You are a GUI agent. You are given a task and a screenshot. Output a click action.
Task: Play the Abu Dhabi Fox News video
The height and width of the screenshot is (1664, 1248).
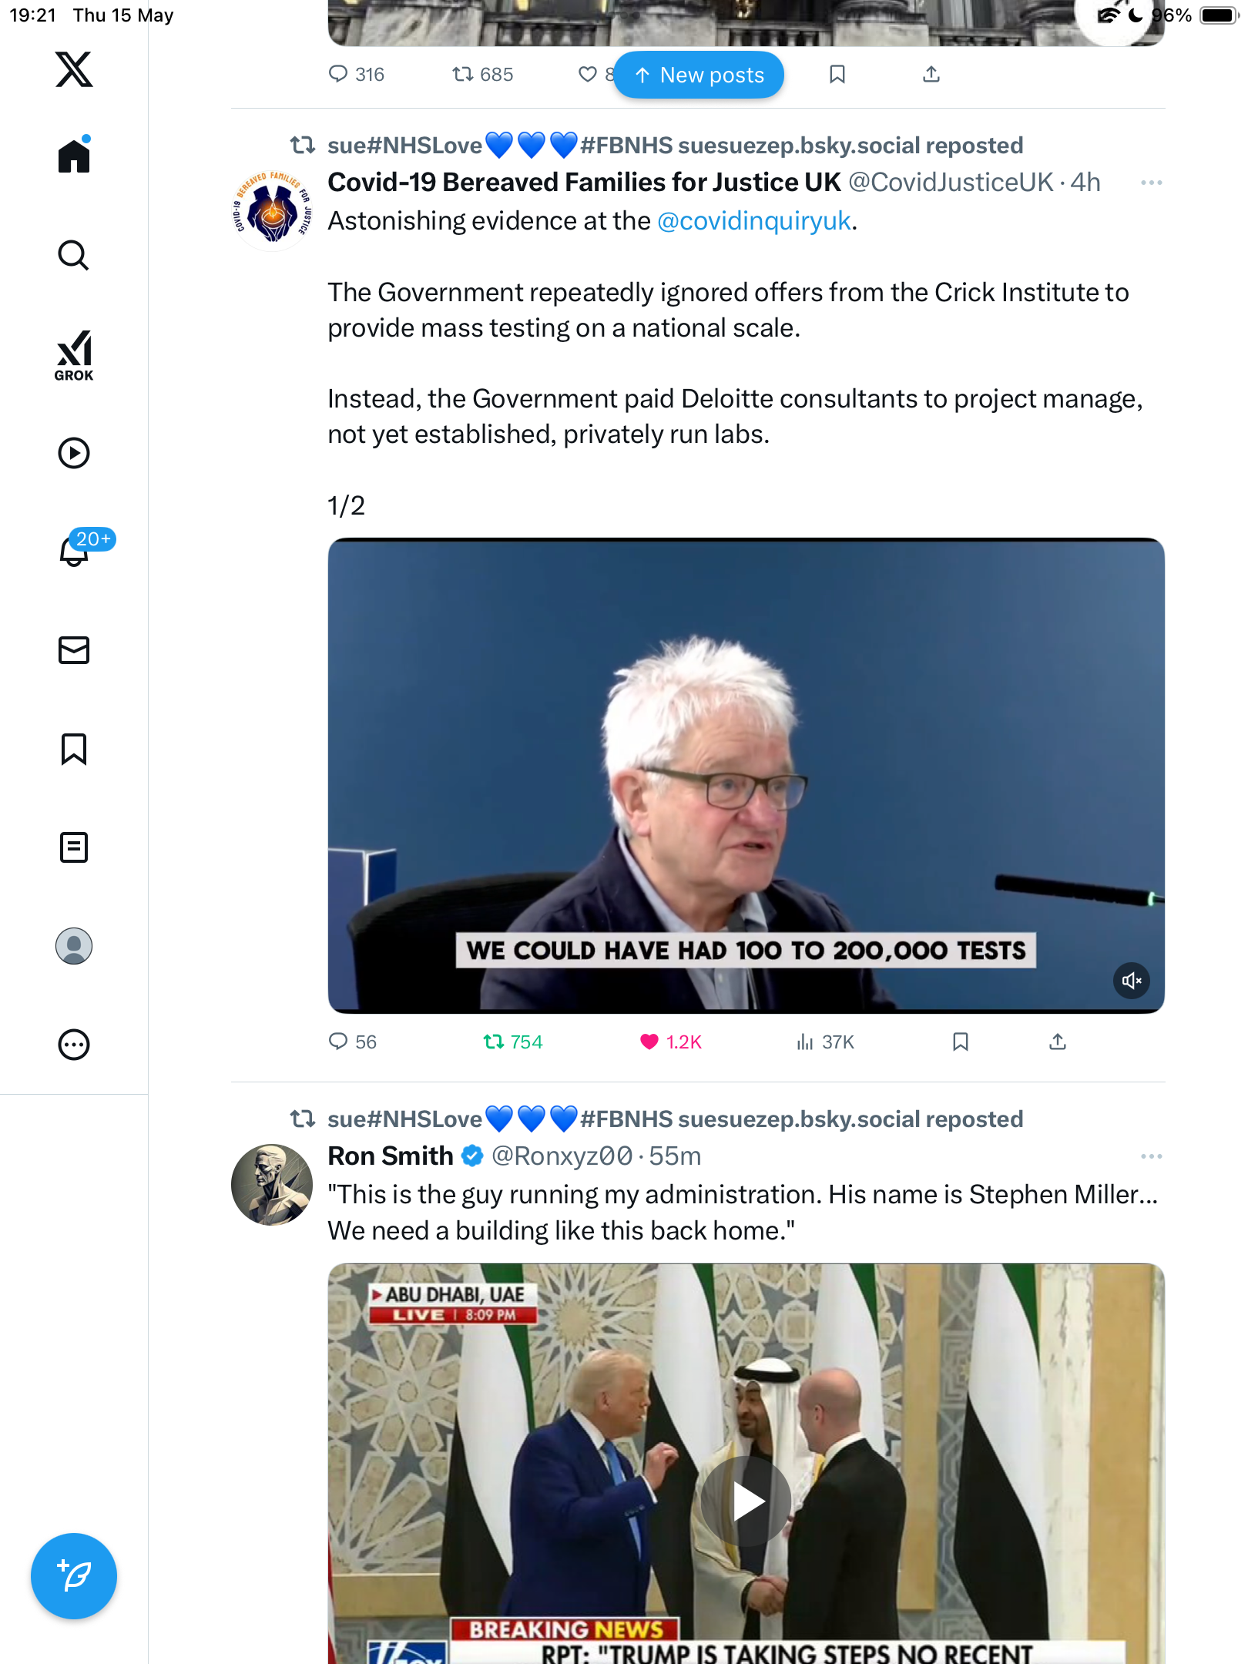[746, 1501]
